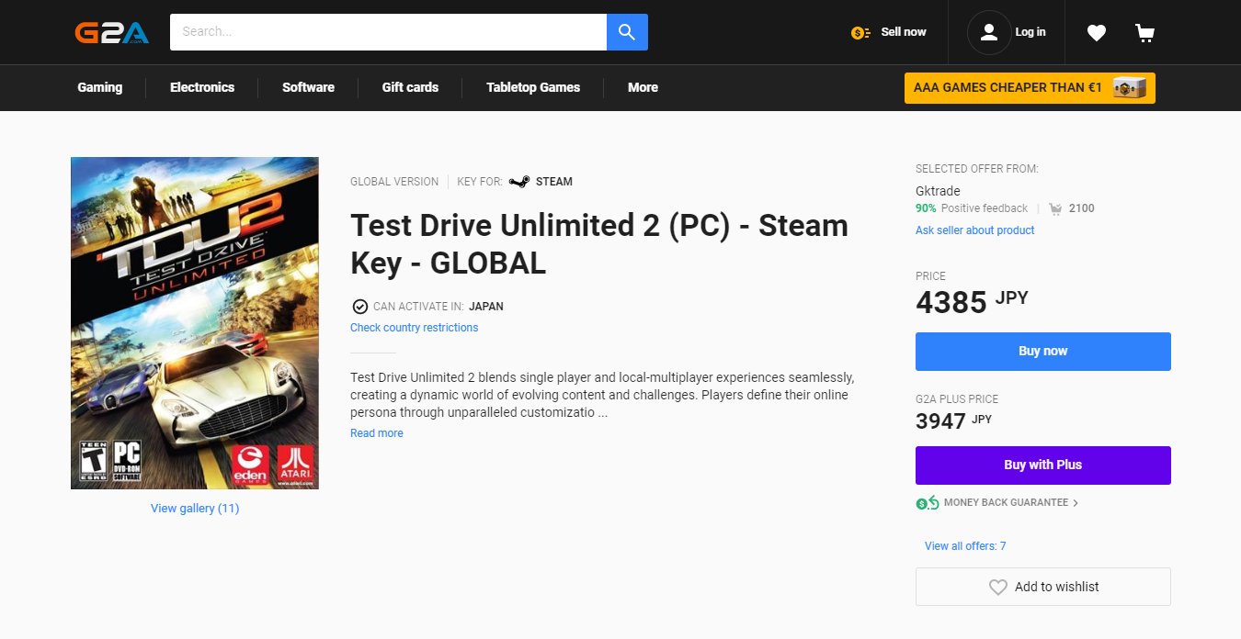Click the G2A logo

click(x=112, y=32)
